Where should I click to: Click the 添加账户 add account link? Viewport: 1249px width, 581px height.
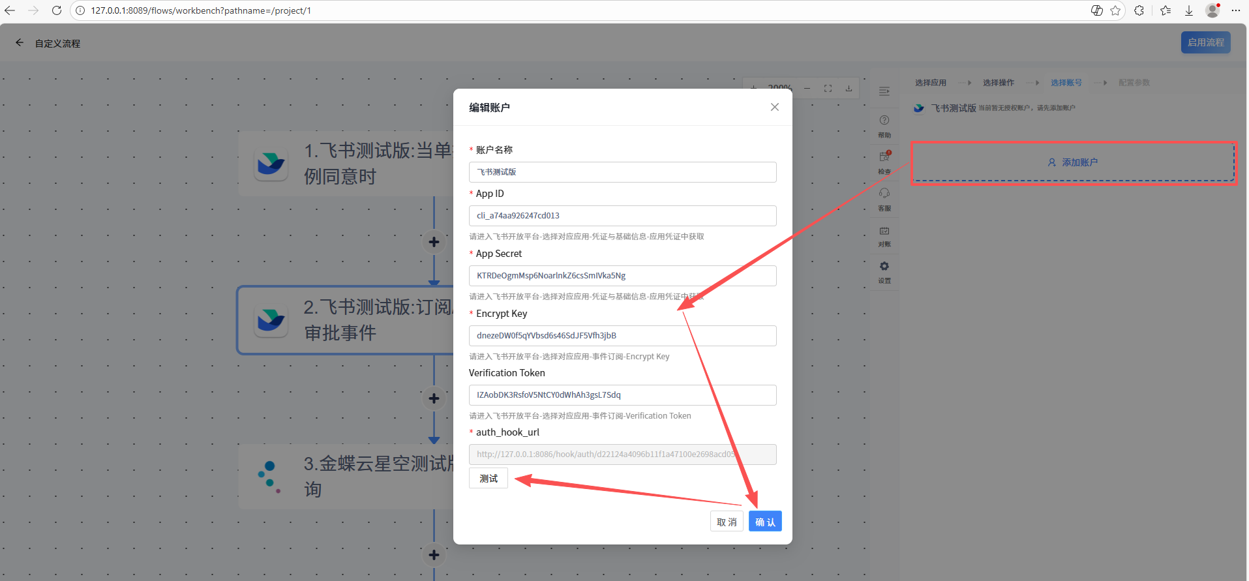coord(1073,162)
